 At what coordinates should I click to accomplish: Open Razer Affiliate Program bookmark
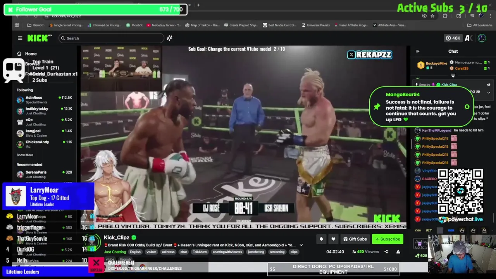click(351, 25)
